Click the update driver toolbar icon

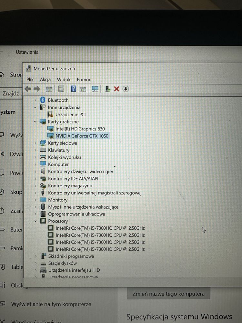pos(107,89)
